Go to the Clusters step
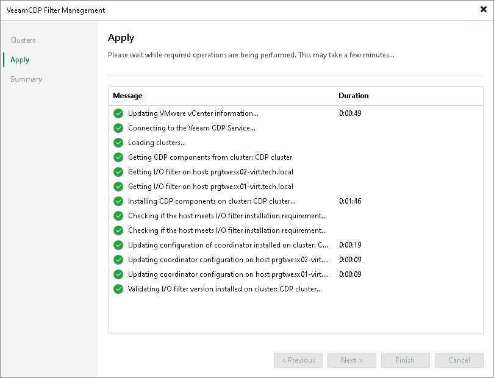The width and height of the screenshot is (494, 378). click(x=23, y=40)
